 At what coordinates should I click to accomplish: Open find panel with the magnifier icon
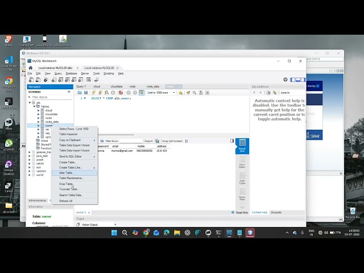195,93
